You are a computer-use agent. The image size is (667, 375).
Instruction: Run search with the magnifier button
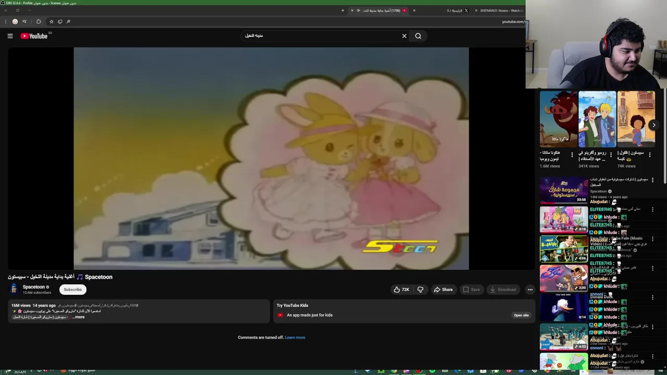point(418,36)
